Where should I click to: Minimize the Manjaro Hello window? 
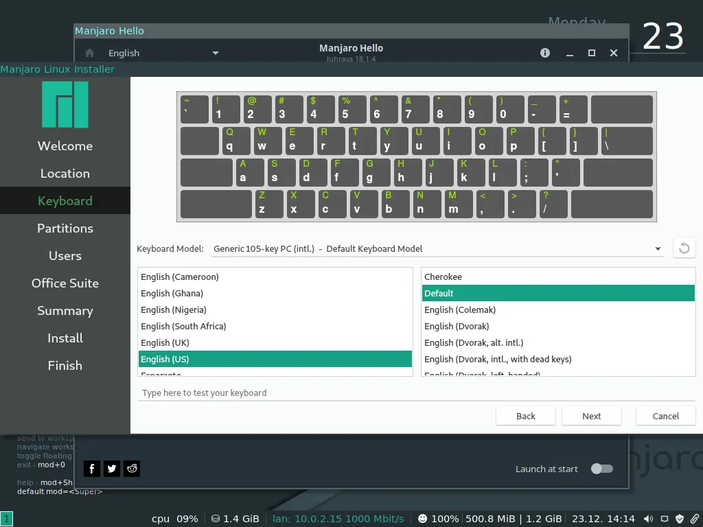tap(569, 53)
